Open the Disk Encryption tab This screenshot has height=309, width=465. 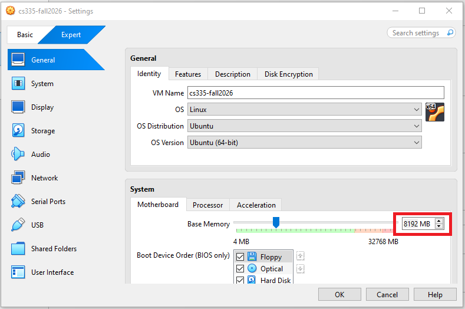pyautogui.click(x=288, y=74)
